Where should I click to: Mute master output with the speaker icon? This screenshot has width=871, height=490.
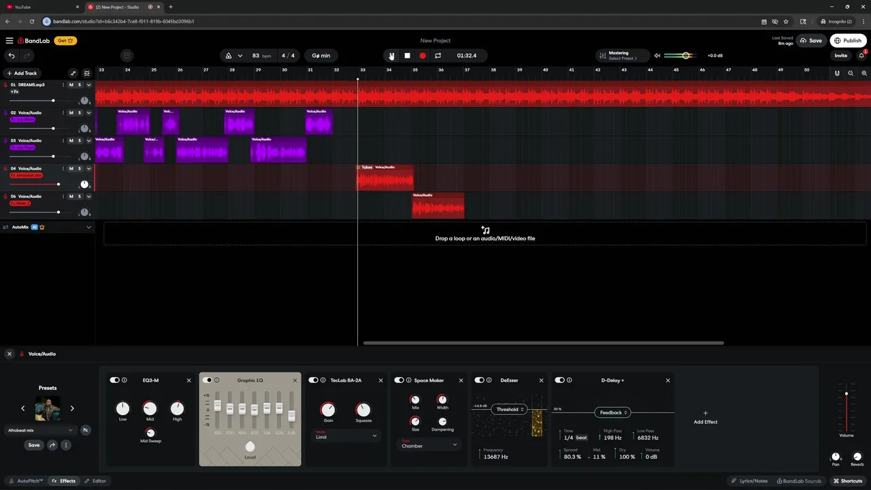click(x=657, y=56)
